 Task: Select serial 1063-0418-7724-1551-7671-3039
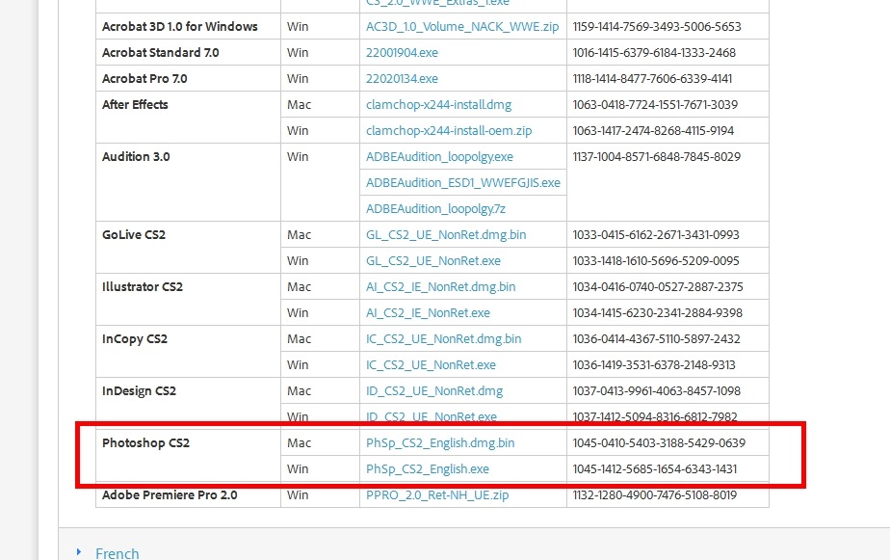click(x=655, y=105)
